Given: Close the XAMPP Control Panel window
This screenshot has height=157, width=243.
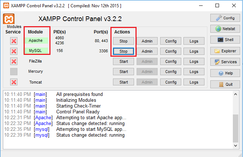Looking at the screenshot, I should [234, 6].
